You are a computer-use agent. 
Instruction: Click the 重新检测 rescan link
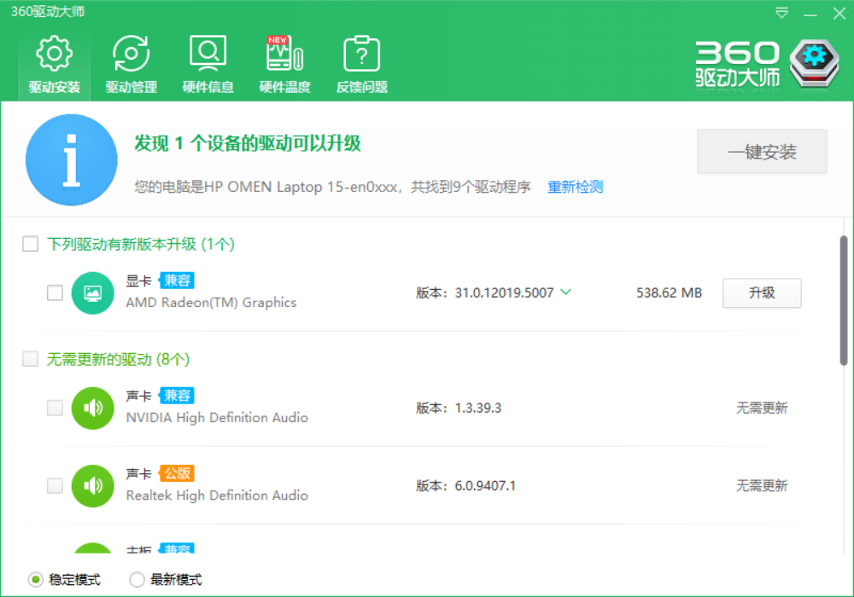pyautogui.click(x=576, y=187)
